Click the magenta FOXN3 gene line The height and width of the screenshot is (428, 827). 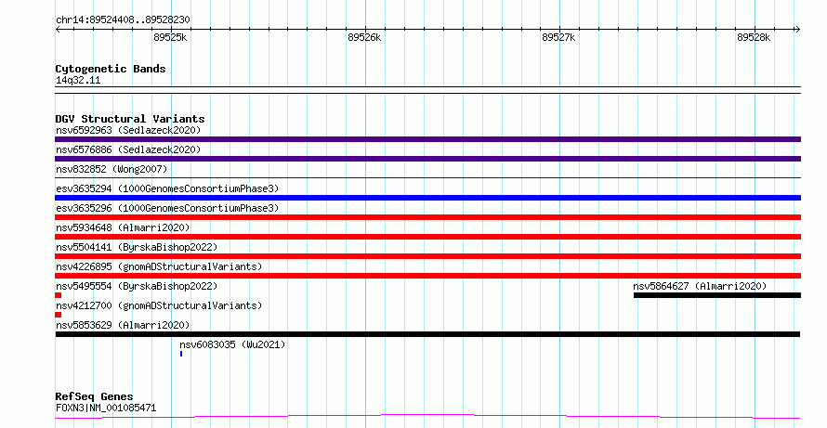point(427,417)
